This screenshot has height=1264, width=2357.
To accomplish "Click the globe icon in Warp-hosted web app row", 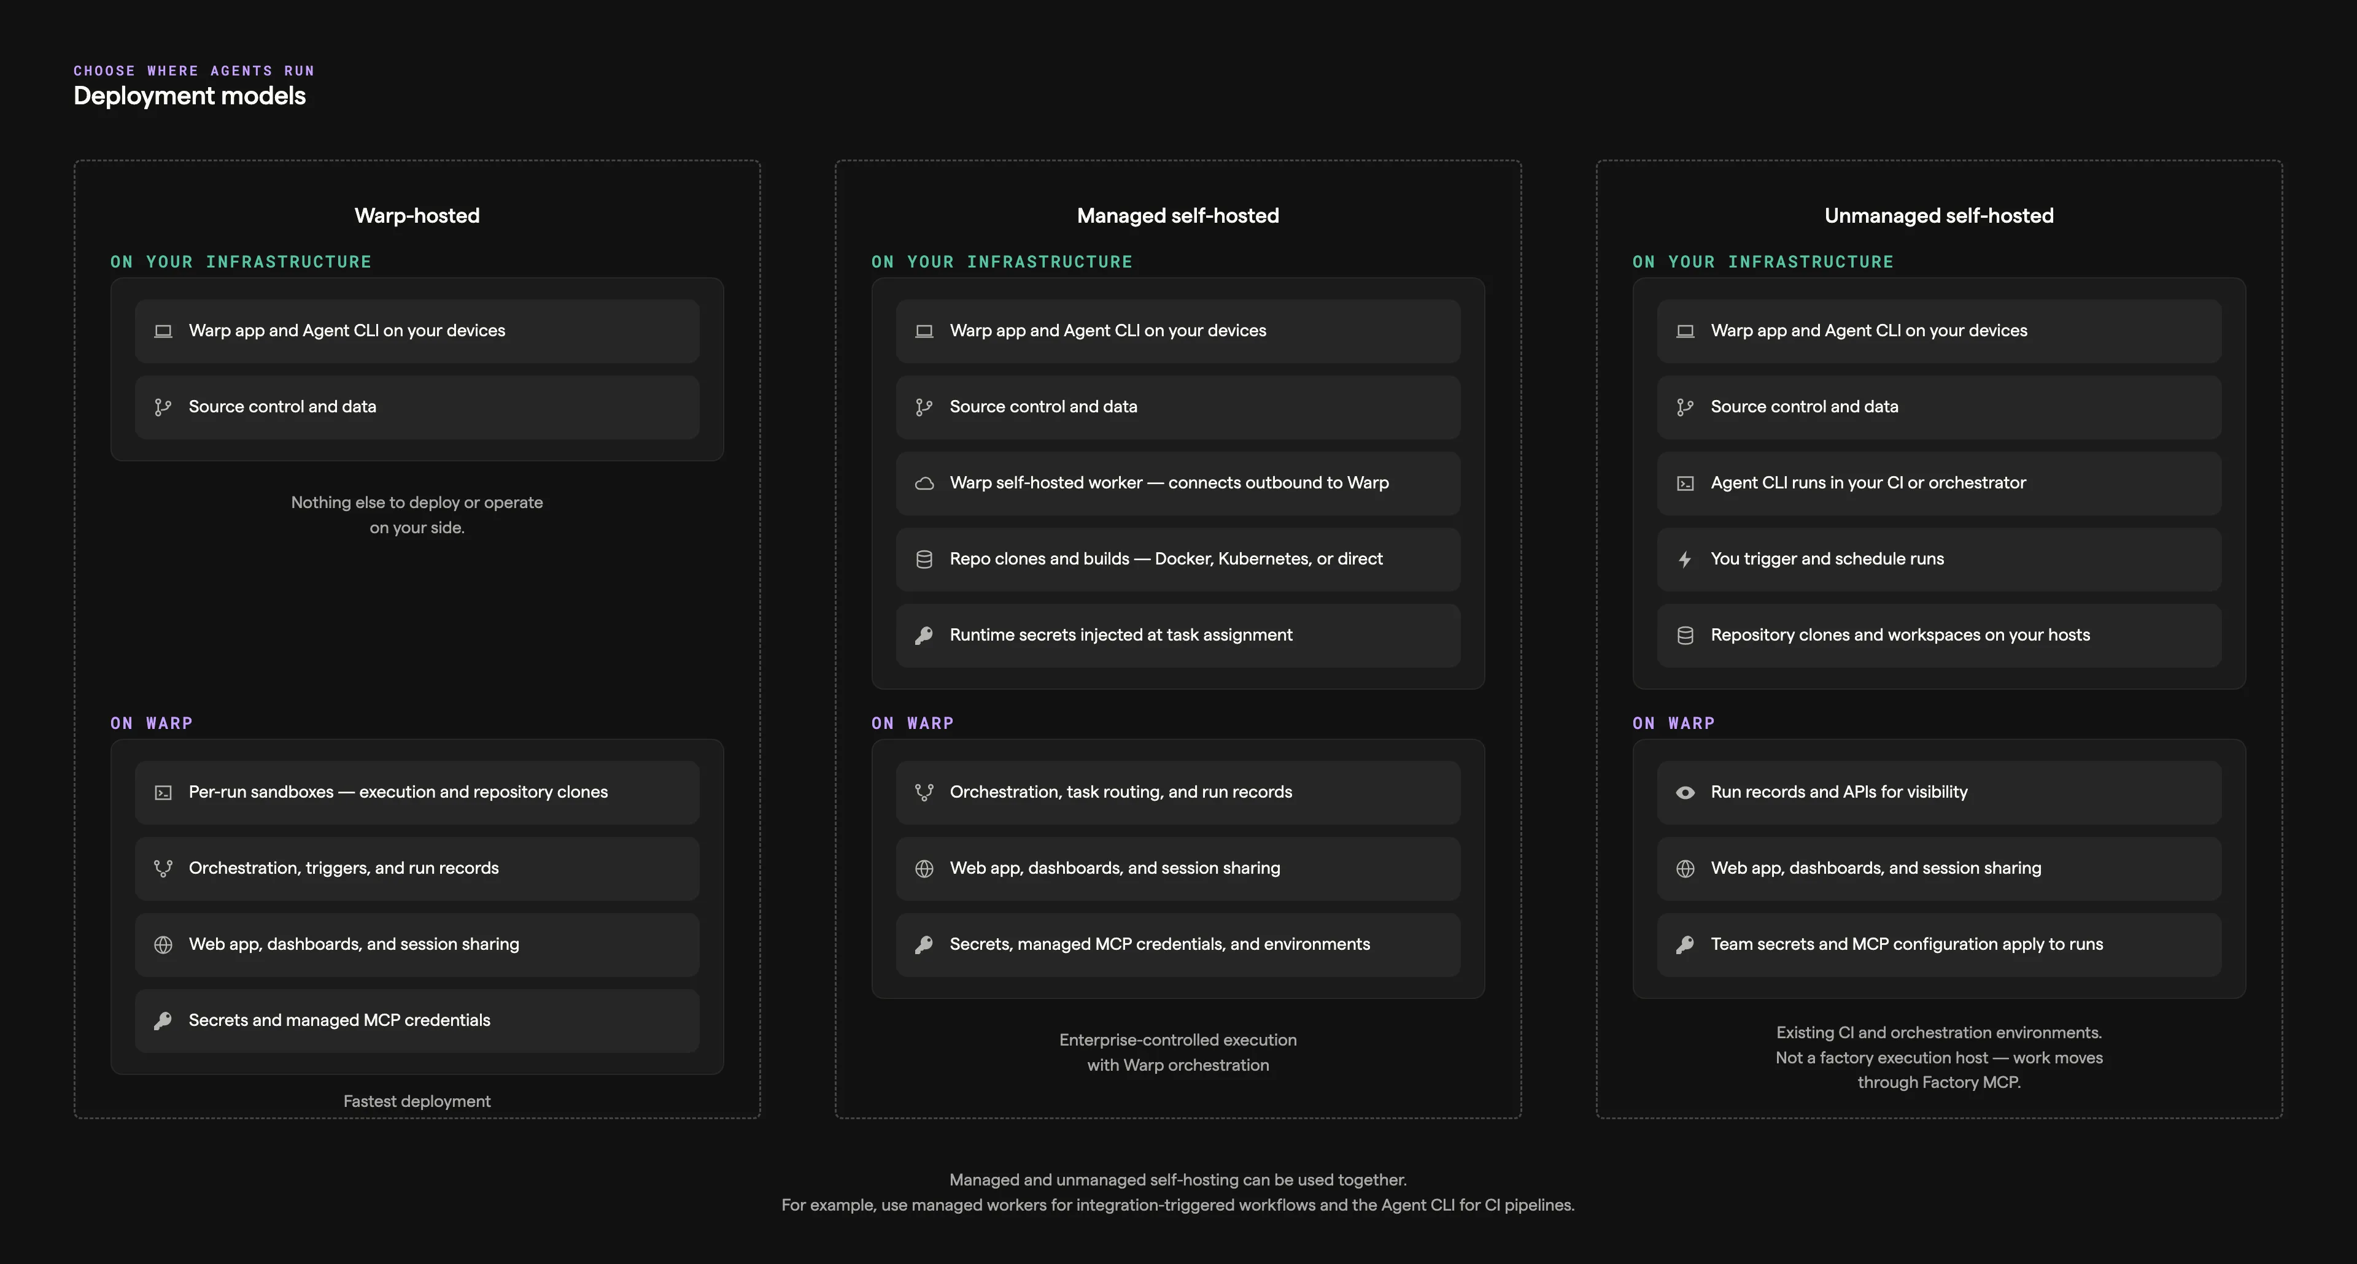I will [163, 945].
